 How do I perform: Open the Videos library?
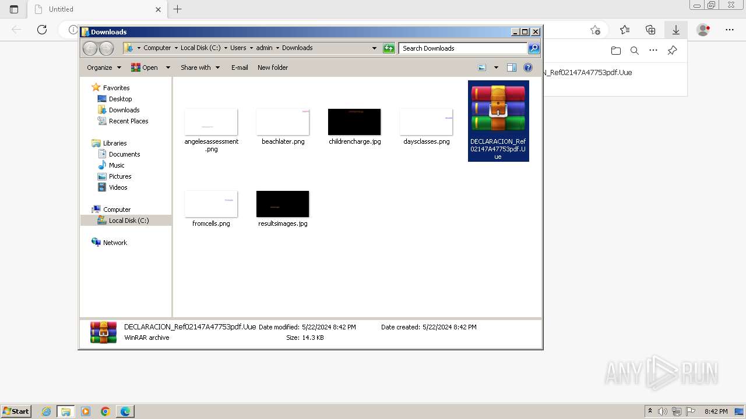coord(118,187)
